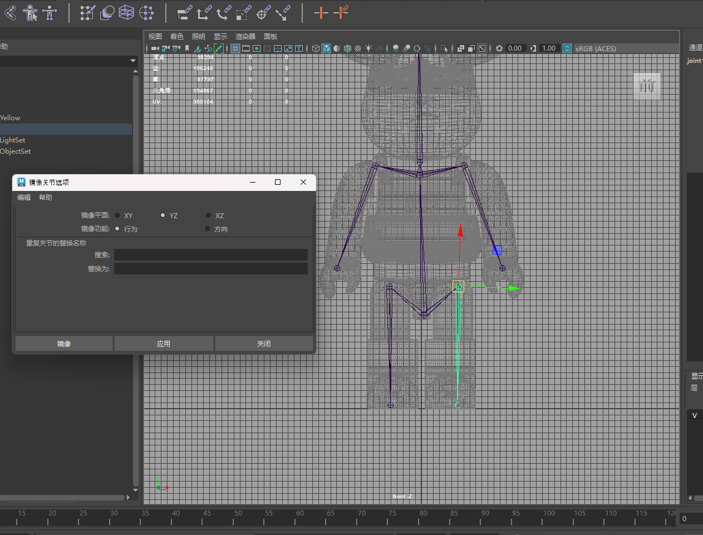703x535 pixels.
Task: Click the X-Ray Joints icon
Action: point(482,48)
